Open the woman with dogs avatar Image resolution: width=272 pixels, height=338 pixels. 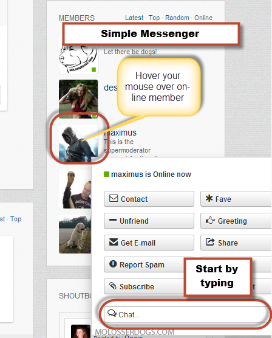pyautogui.click(x=78, y=99)
